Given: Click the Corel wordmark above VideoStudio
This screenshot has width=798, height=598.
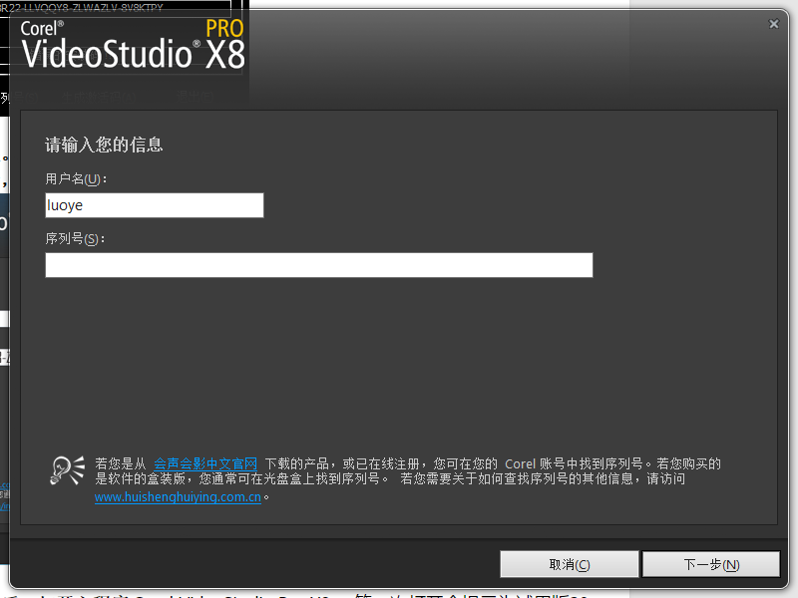Looking at the screenshot, I should pyautogui.click(x=38, y=28).
